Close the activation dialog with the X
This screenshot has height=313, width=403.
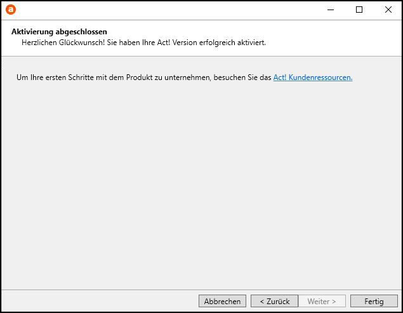pyautogui.click(x=388, y=10)
